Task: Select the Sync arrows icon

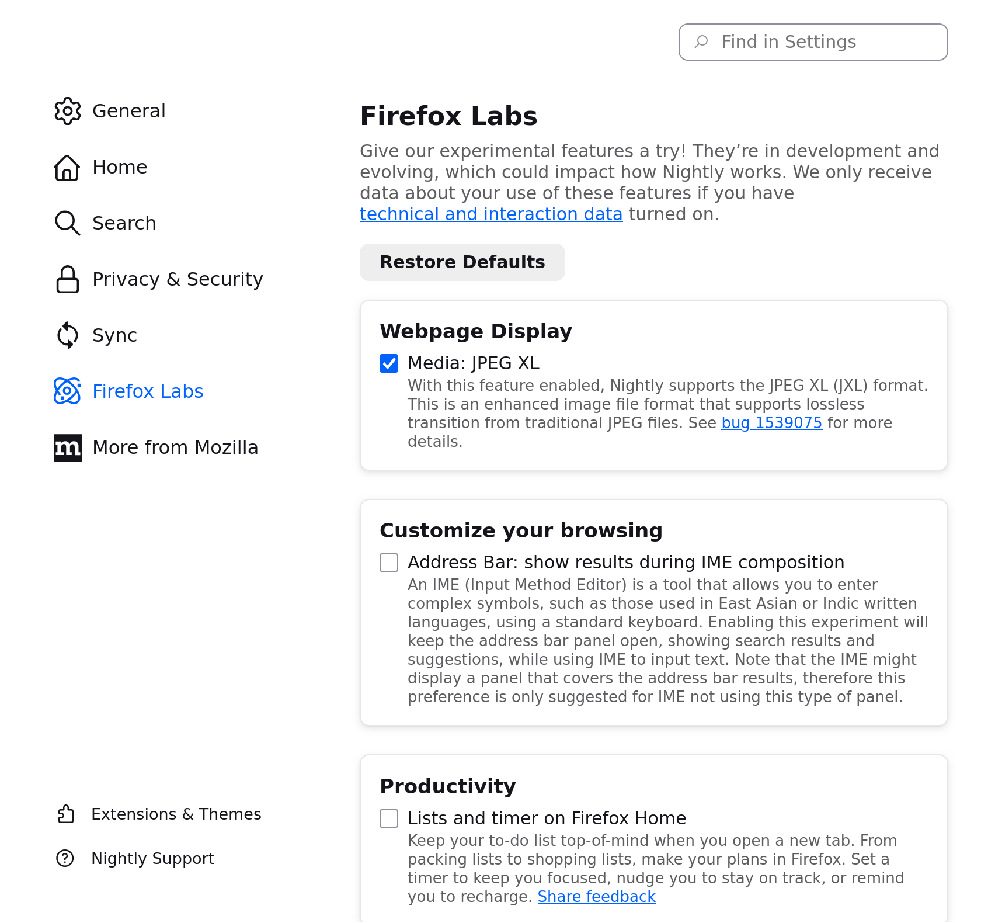Action: 67,335
